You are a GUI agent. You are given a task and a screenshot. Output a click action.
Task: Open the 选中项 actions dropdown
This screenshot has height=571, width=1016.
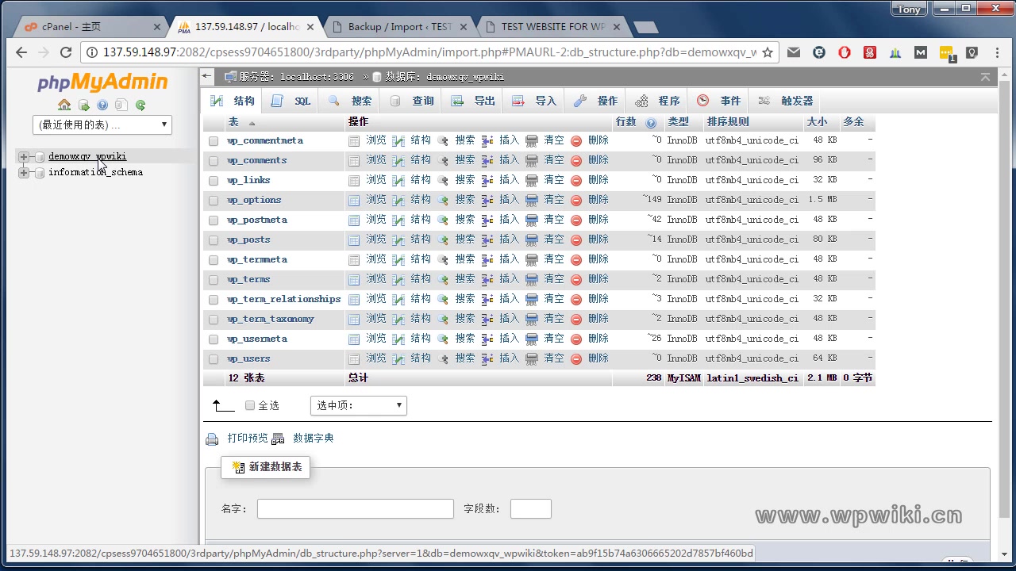coord(358,404)
